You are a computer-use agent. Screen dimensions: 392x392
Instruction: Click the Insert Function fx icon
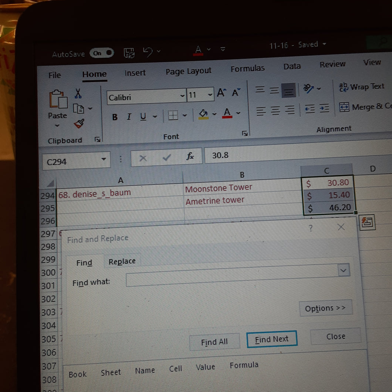click(x=190, y=157)
